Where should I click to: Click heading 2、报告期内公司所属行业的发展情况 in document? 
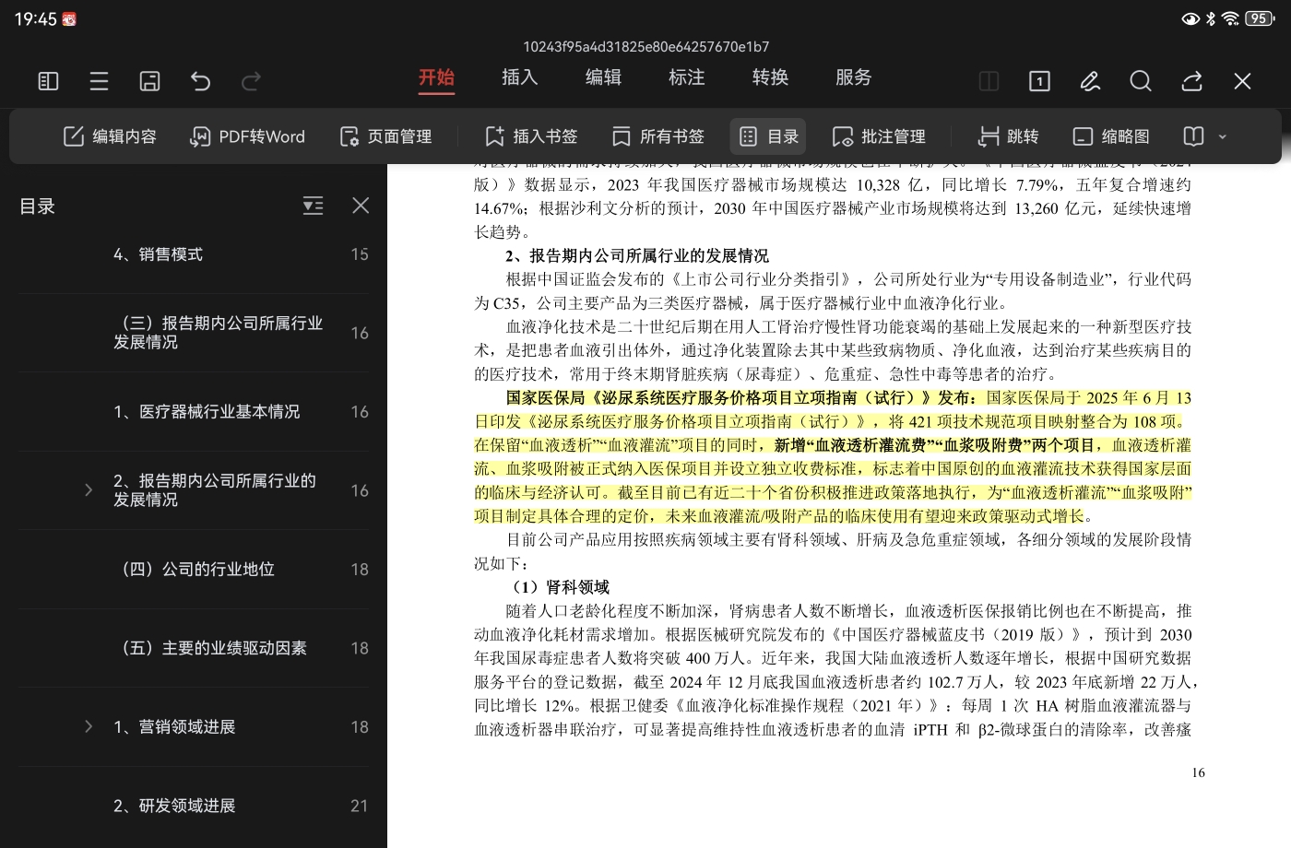click(x=637, y=255)
